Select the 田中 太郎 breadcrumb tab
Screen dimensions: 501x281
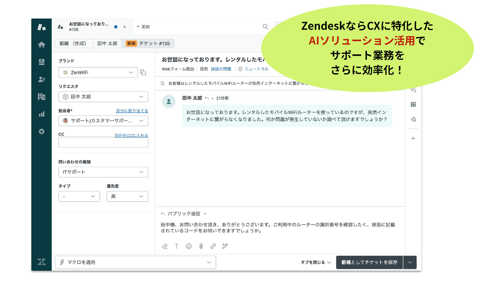[107, 43]
